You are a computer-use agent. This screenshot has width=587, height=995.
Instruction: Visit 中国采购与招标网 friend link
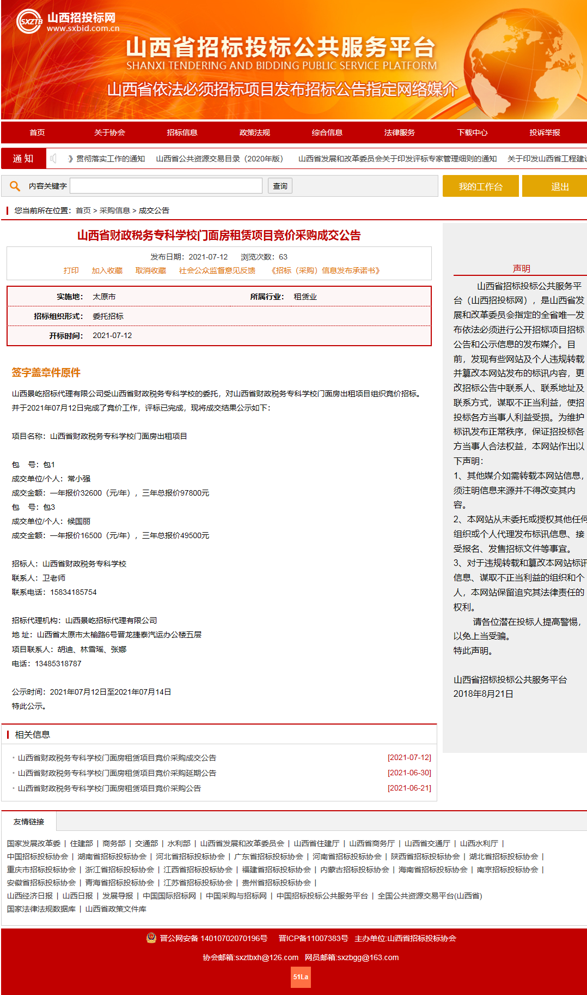point(236,896)
